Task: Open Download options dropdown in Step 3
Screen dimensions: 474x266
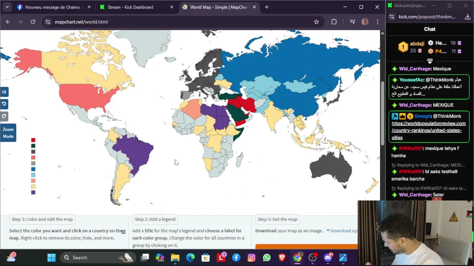Action: 342,231
